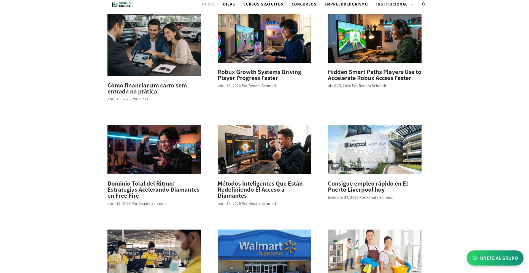Click the girl with headphones Roblox thumbnail
Viewport: 529px width, 273px height.
coord(375,38)
